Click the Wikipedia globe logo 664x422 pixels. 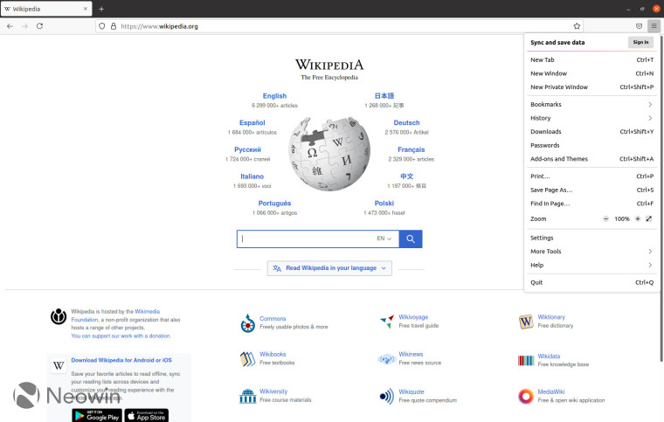tap(329, 154)
